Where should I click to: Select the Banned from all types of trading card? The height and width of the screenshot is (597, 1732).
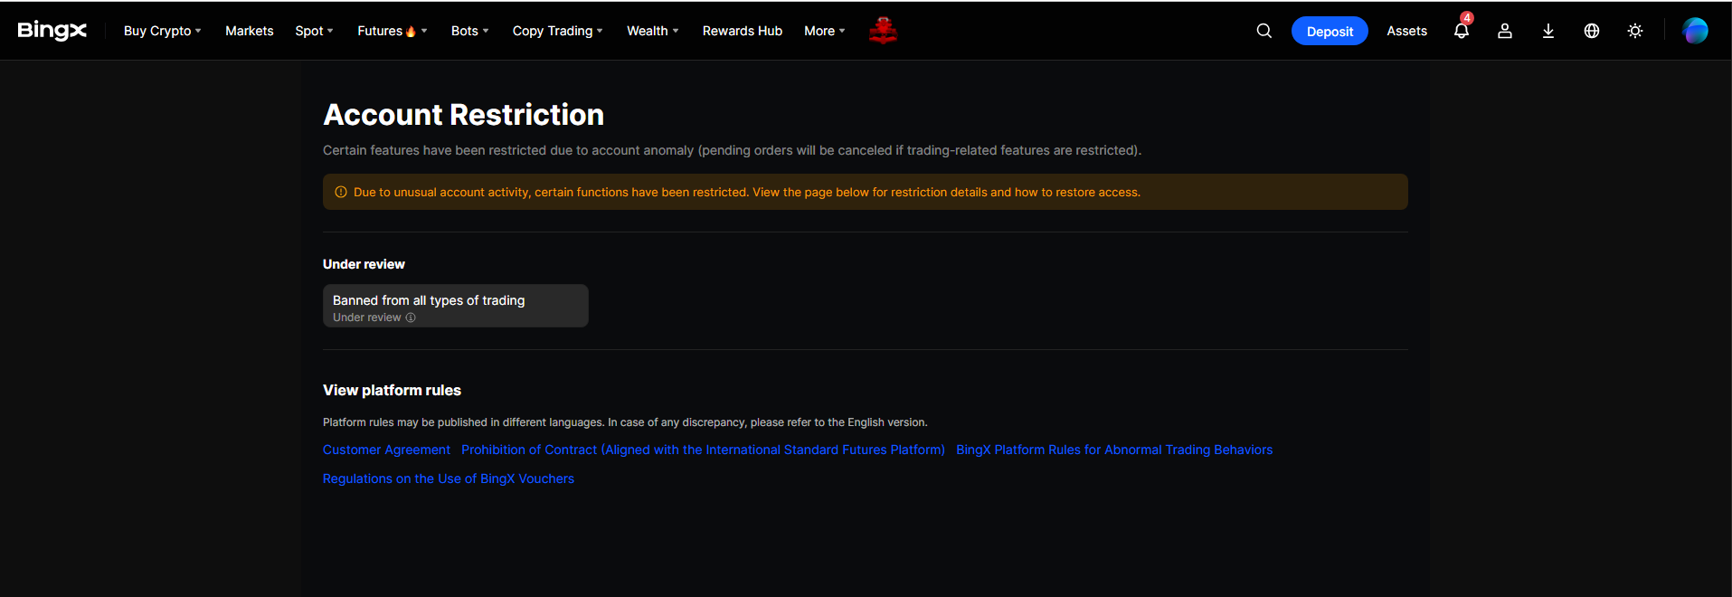coord(456,306)
